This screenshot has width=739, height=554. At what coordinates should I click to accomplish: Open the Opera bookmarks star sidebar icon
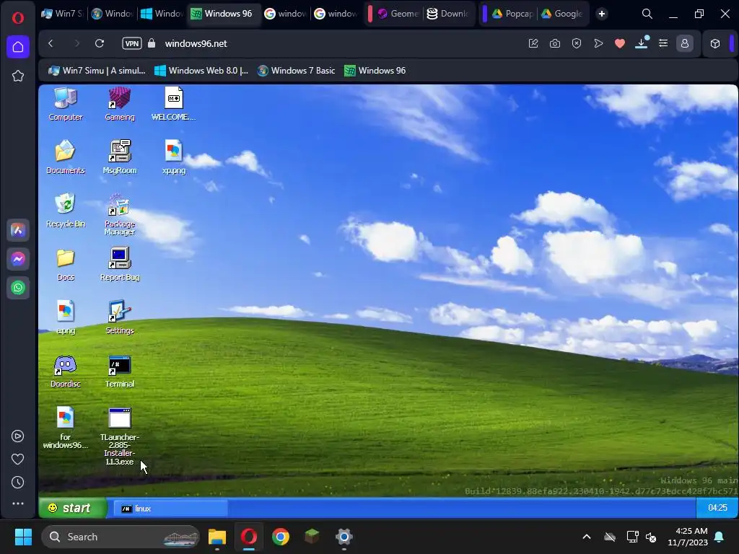(18, 76)
